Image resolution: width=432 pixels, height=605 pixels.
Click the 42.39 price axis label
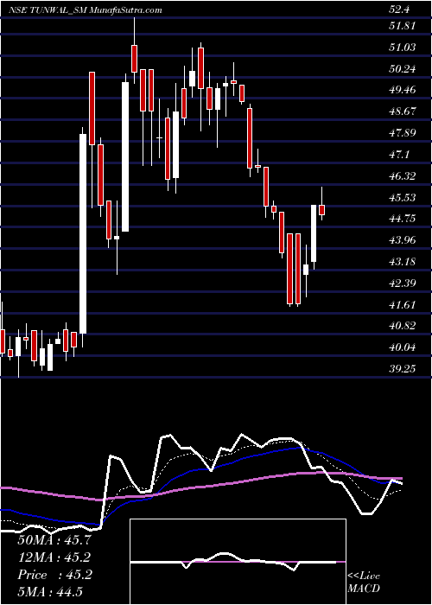[403, 283]
